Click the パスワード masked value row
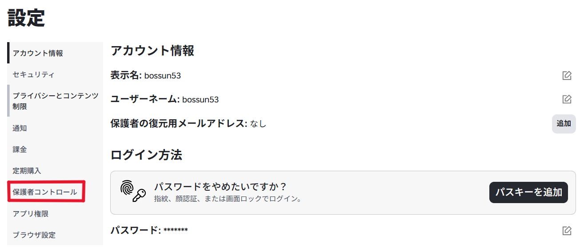Viewport: 588px width, 247px height. click(x=149, y=230)
